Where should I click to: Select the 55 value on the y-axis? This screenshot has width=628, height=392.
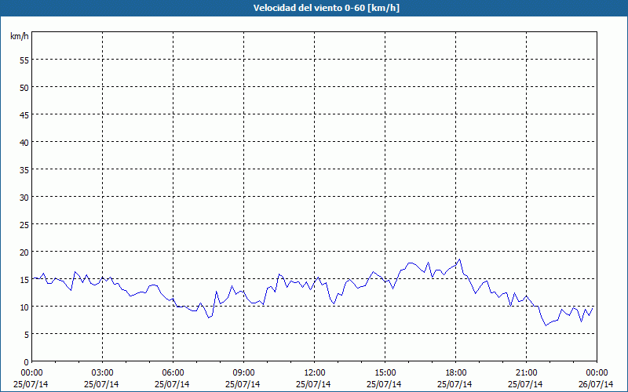(24, 60)
